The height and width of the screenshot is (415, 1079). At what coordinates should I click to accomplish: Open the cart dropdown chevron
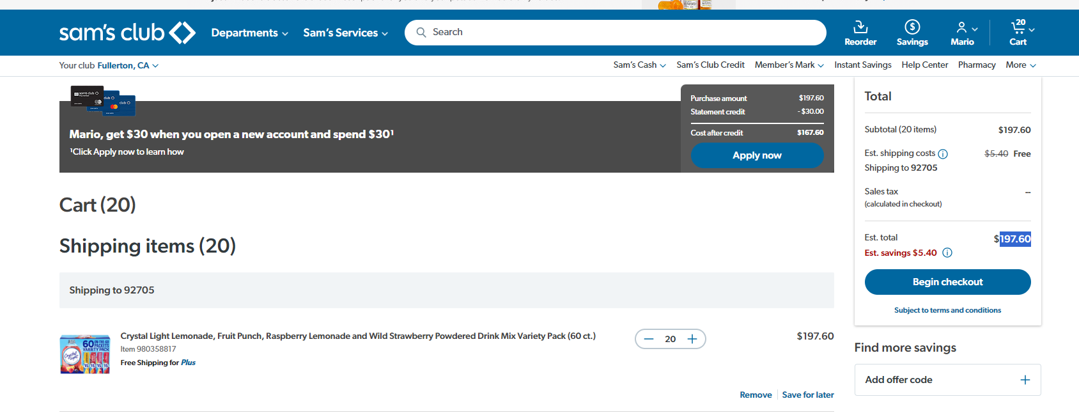1032,29
